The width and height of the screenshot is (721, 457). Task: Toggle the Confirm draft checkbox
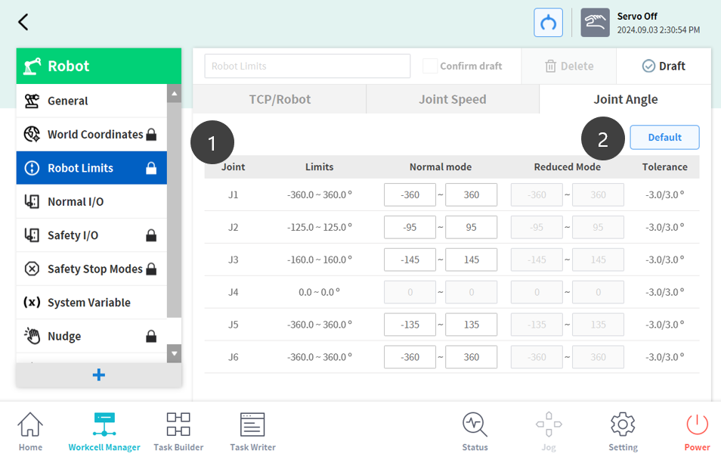[430, 66]
